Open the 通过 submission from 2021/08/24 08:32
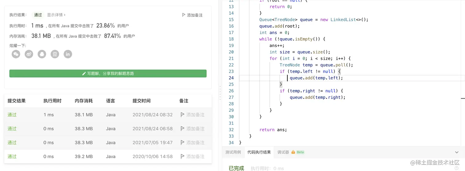Screen dimensions: 465x171 point(12,115)
